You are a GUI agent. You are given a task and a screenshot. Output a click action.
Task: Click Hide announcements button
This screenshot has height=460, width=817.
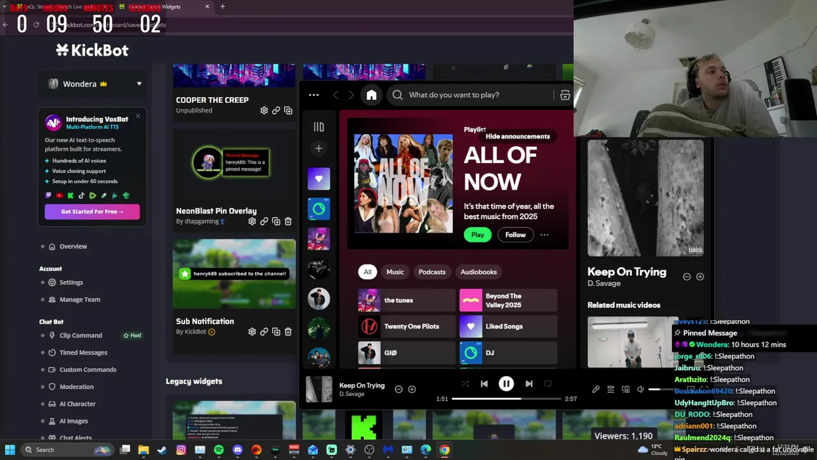click(517, 137)
